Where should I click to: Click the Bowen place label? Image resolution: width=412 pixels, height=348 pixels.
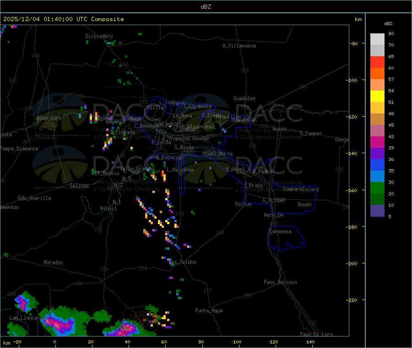coord(304,204)
